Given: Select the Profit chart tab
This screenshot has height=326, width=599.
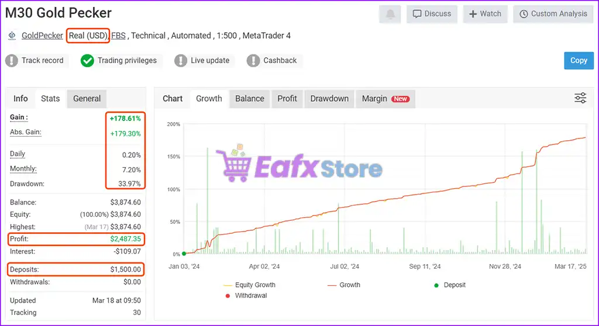Looking at the screenshot, I should coord(287,99).
